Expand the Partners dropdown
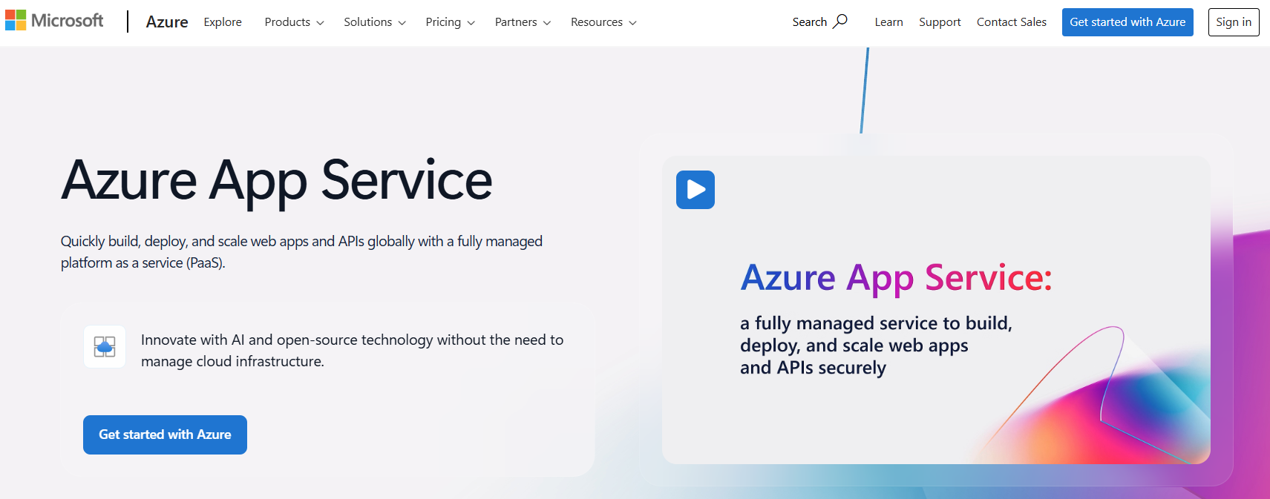The width and height of the screenshot is (1270, 499). coord(523,22)
